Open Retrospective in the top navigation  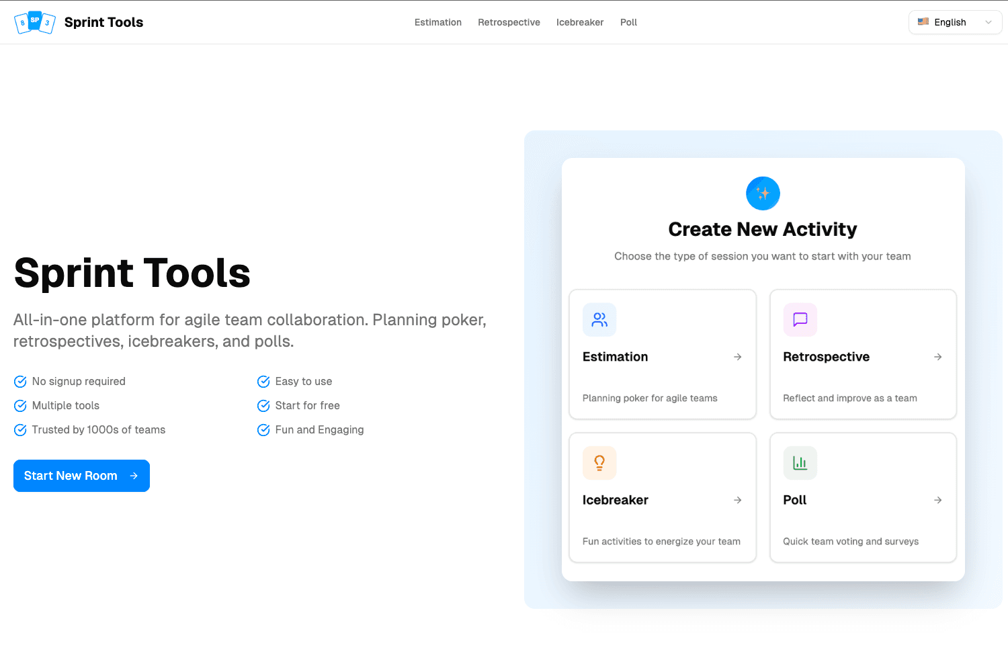pos(509,22)
